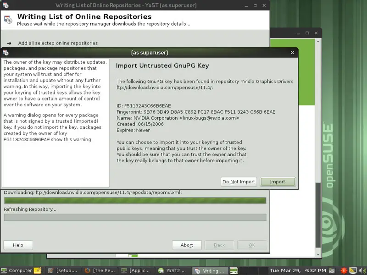Abort the repository download

[187, 245]
